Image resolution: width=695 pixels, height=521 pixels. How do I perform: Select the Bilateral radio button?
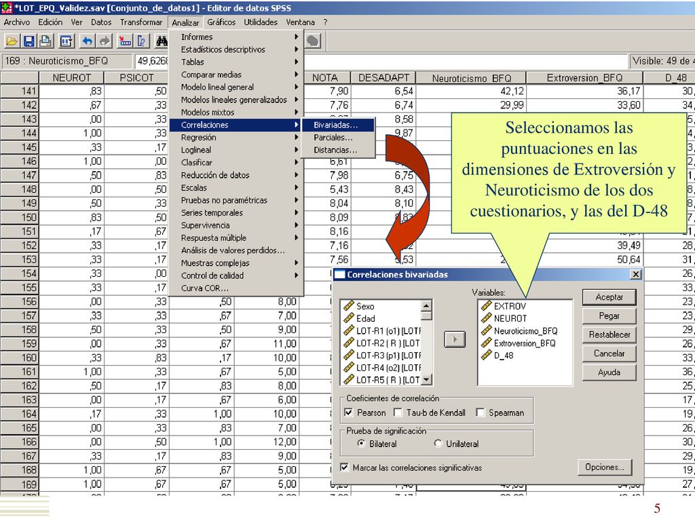click(x=361, y=444)
